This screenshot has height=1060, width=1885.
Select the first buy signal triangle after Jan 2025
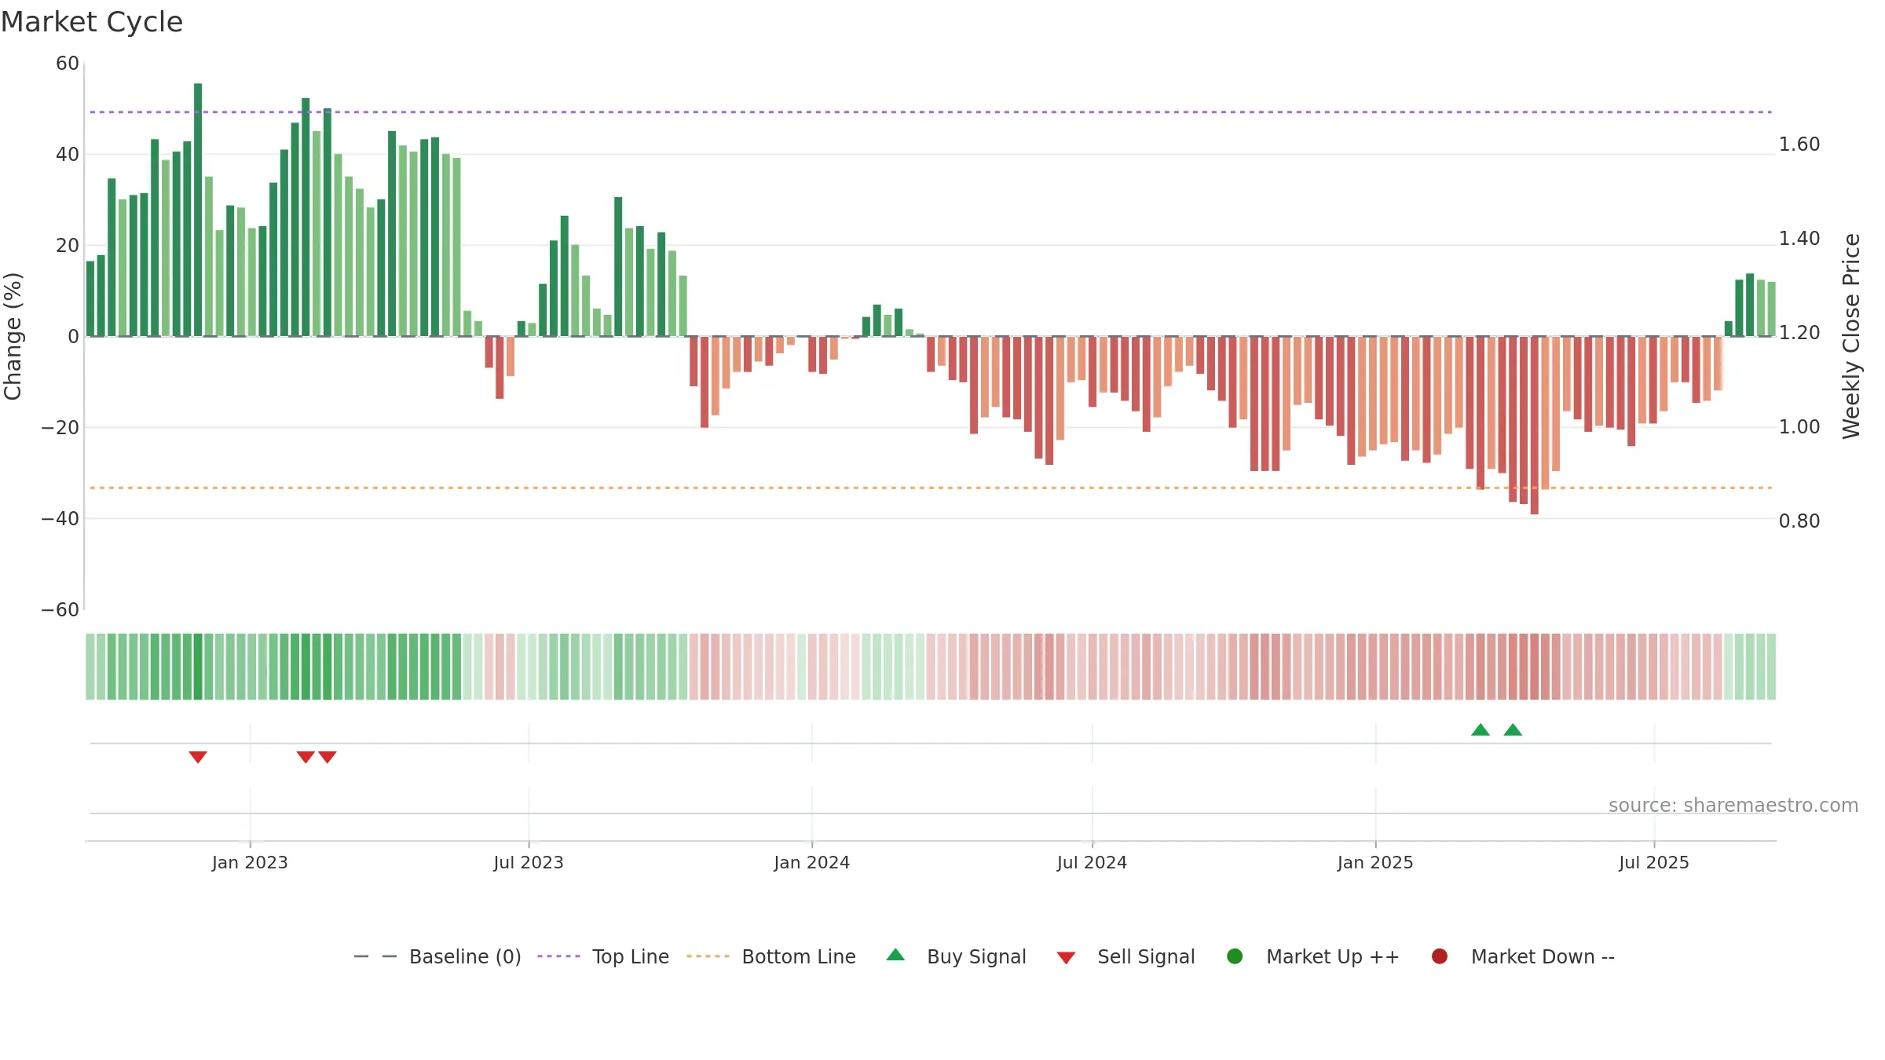[1481, 729]
